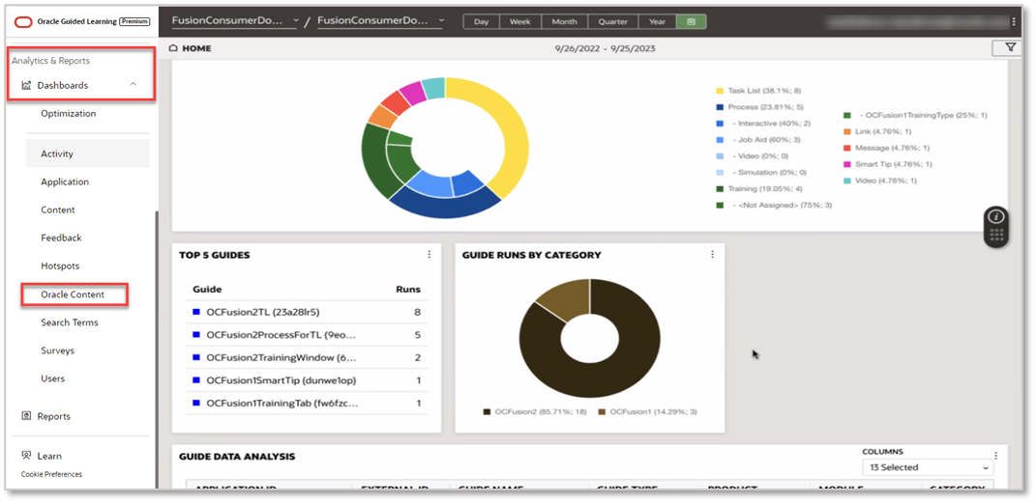Click the green calendar date picker icon
This screenshot has width=1036, height=503.
(x=691, y=22)
